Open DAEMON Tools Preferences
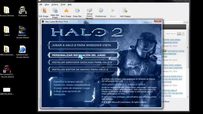This screenshot has width=203, height=114. [x=101, y=12]
